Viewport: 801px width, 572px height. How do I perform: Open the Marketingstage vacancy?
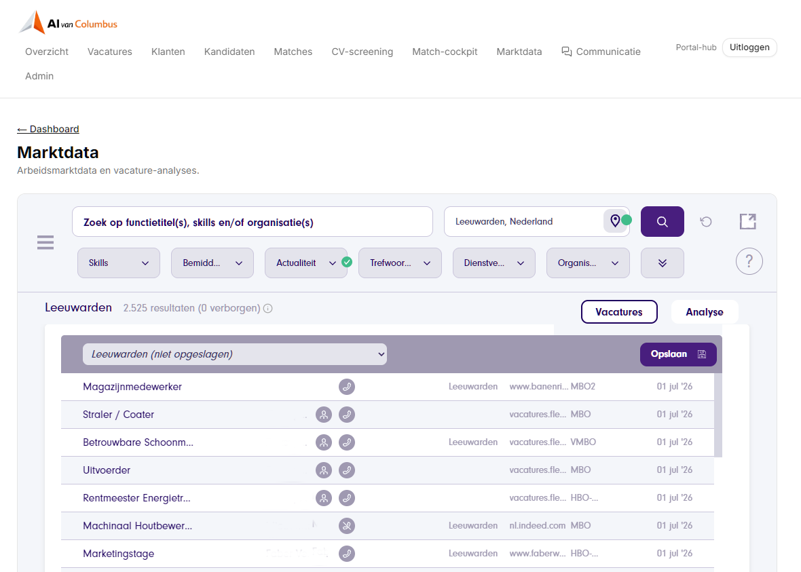coord(119,554)
